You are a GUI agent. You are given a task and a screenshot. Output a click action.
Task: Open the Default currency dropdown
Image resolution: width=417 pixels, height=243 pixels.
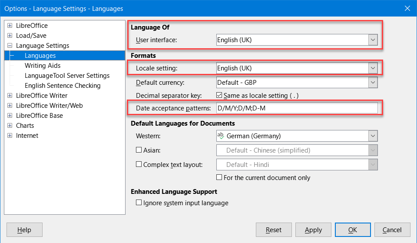tap(373, 83)
